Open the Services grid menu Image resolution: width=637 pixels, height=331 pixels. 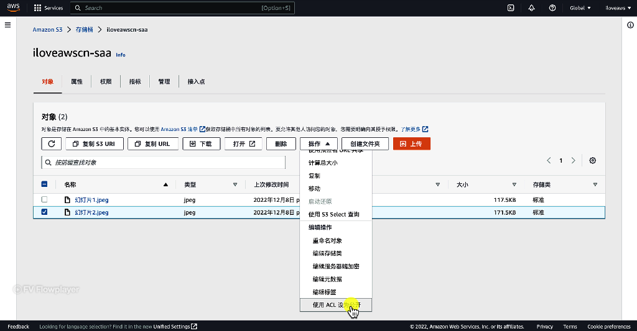(49, 7)
